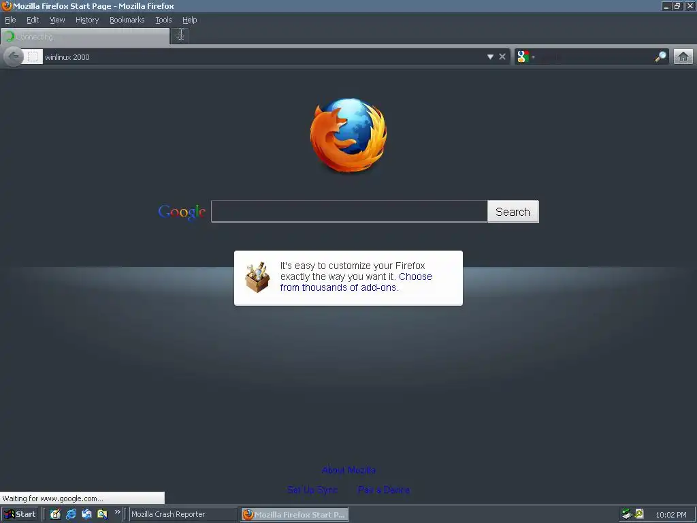Focus the address bar showing winlinux 2000
Screen dimensions: 697x523
click(x=264, y=57)
